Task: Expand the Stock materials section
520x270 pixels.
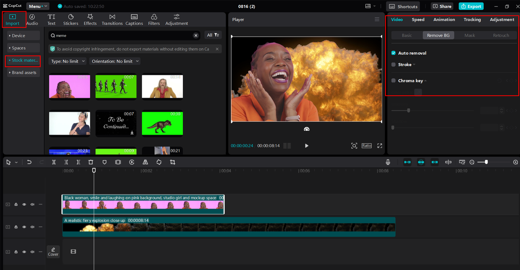Action: tap(23, 61)
